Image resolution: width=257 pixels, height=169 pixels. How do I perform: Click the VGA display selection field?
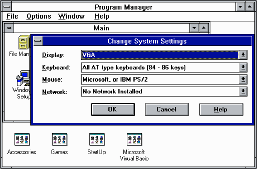click(x=160, y=55)
